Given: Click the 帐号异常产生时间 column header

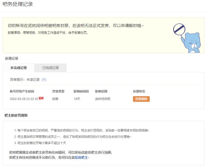Looking at the screenshot, I should (22, 91).
